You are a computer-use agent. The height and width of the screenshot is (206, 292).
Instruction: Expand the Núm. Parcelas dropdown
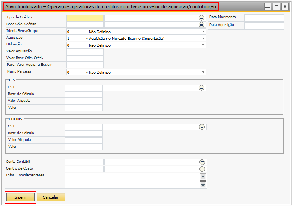(x=203, y=72)
